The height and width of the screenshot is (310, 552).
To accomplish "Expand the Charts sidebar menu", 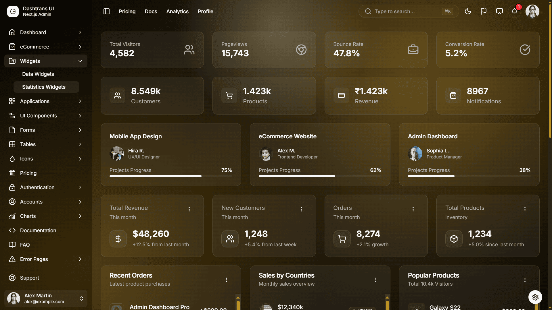I will [46, 216].
